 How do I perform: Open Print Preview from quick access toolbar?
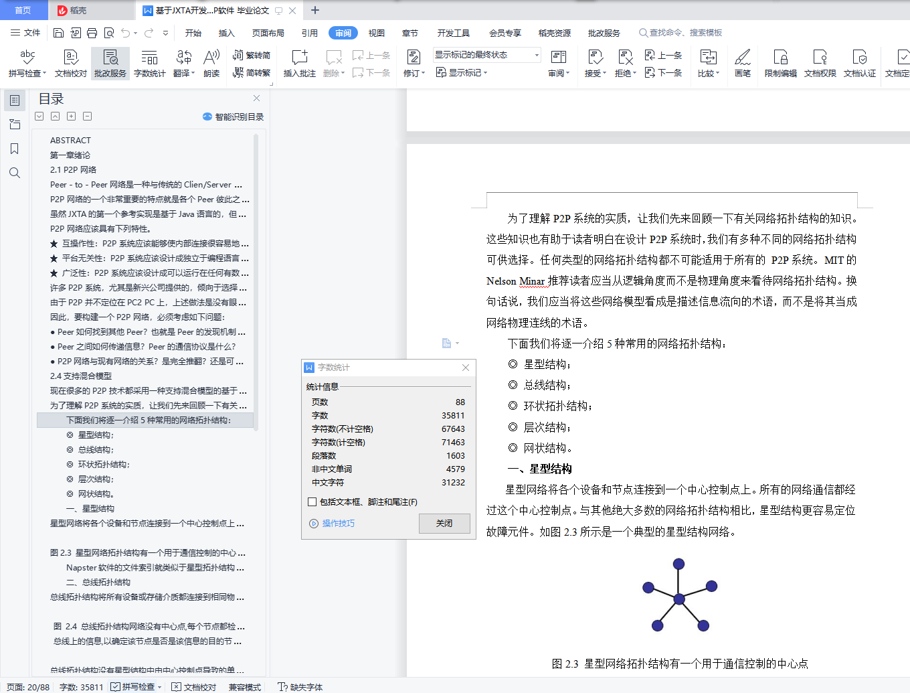tap(108, 33)
